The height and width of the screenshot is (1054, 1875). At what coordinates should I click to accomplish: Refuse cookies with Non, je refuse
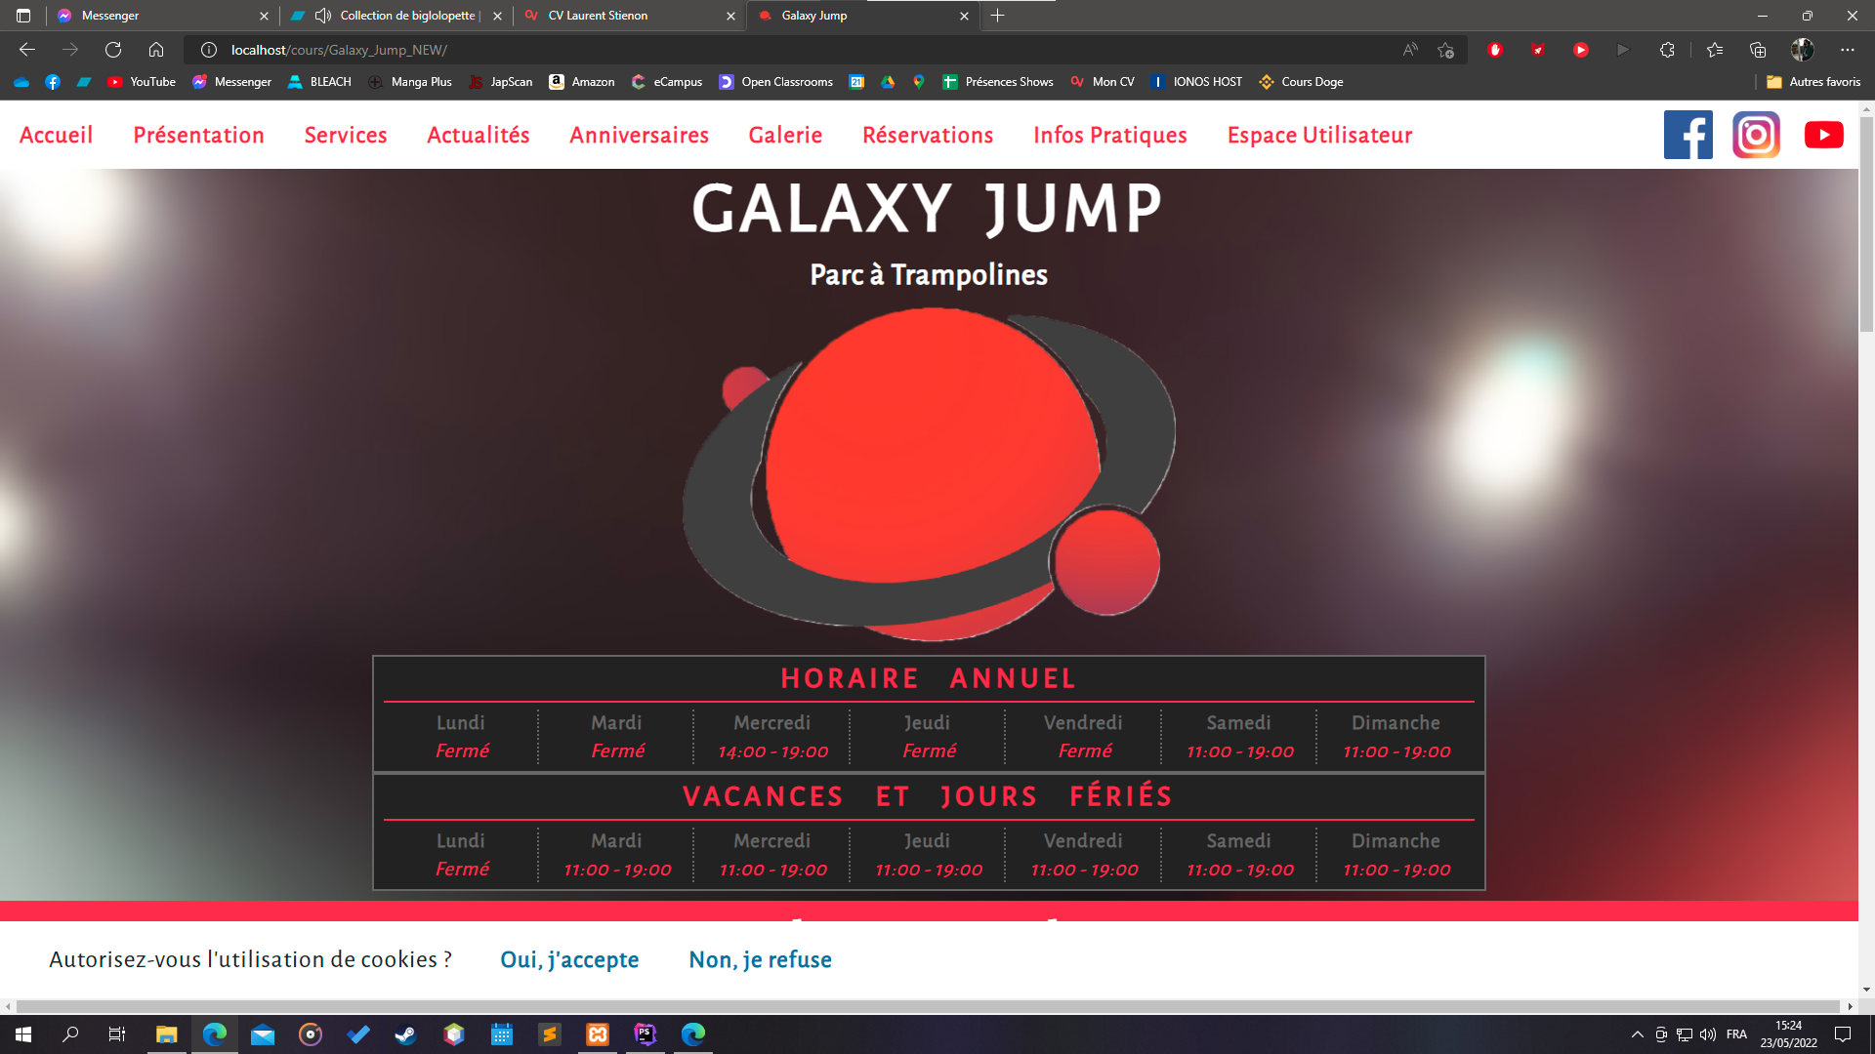click(760, 960)
